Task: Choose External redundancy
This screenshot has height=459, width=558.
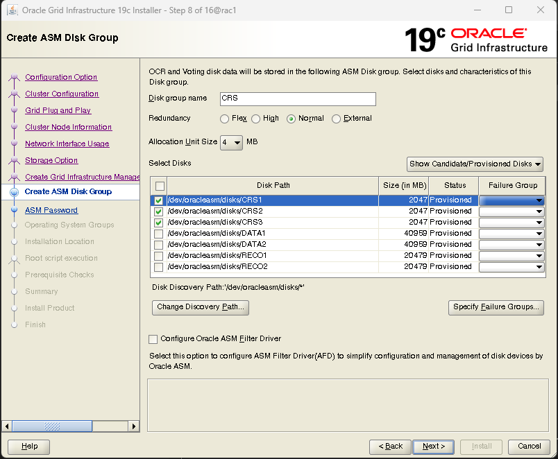Action: click(x=336, y=119)
